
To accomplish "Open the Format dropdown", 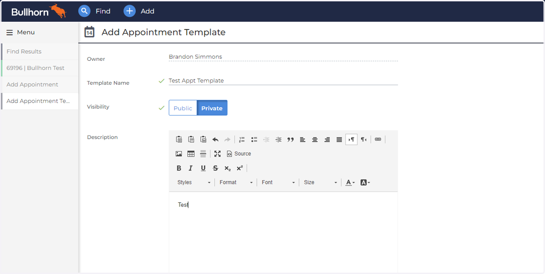I will tap(236, 182).
